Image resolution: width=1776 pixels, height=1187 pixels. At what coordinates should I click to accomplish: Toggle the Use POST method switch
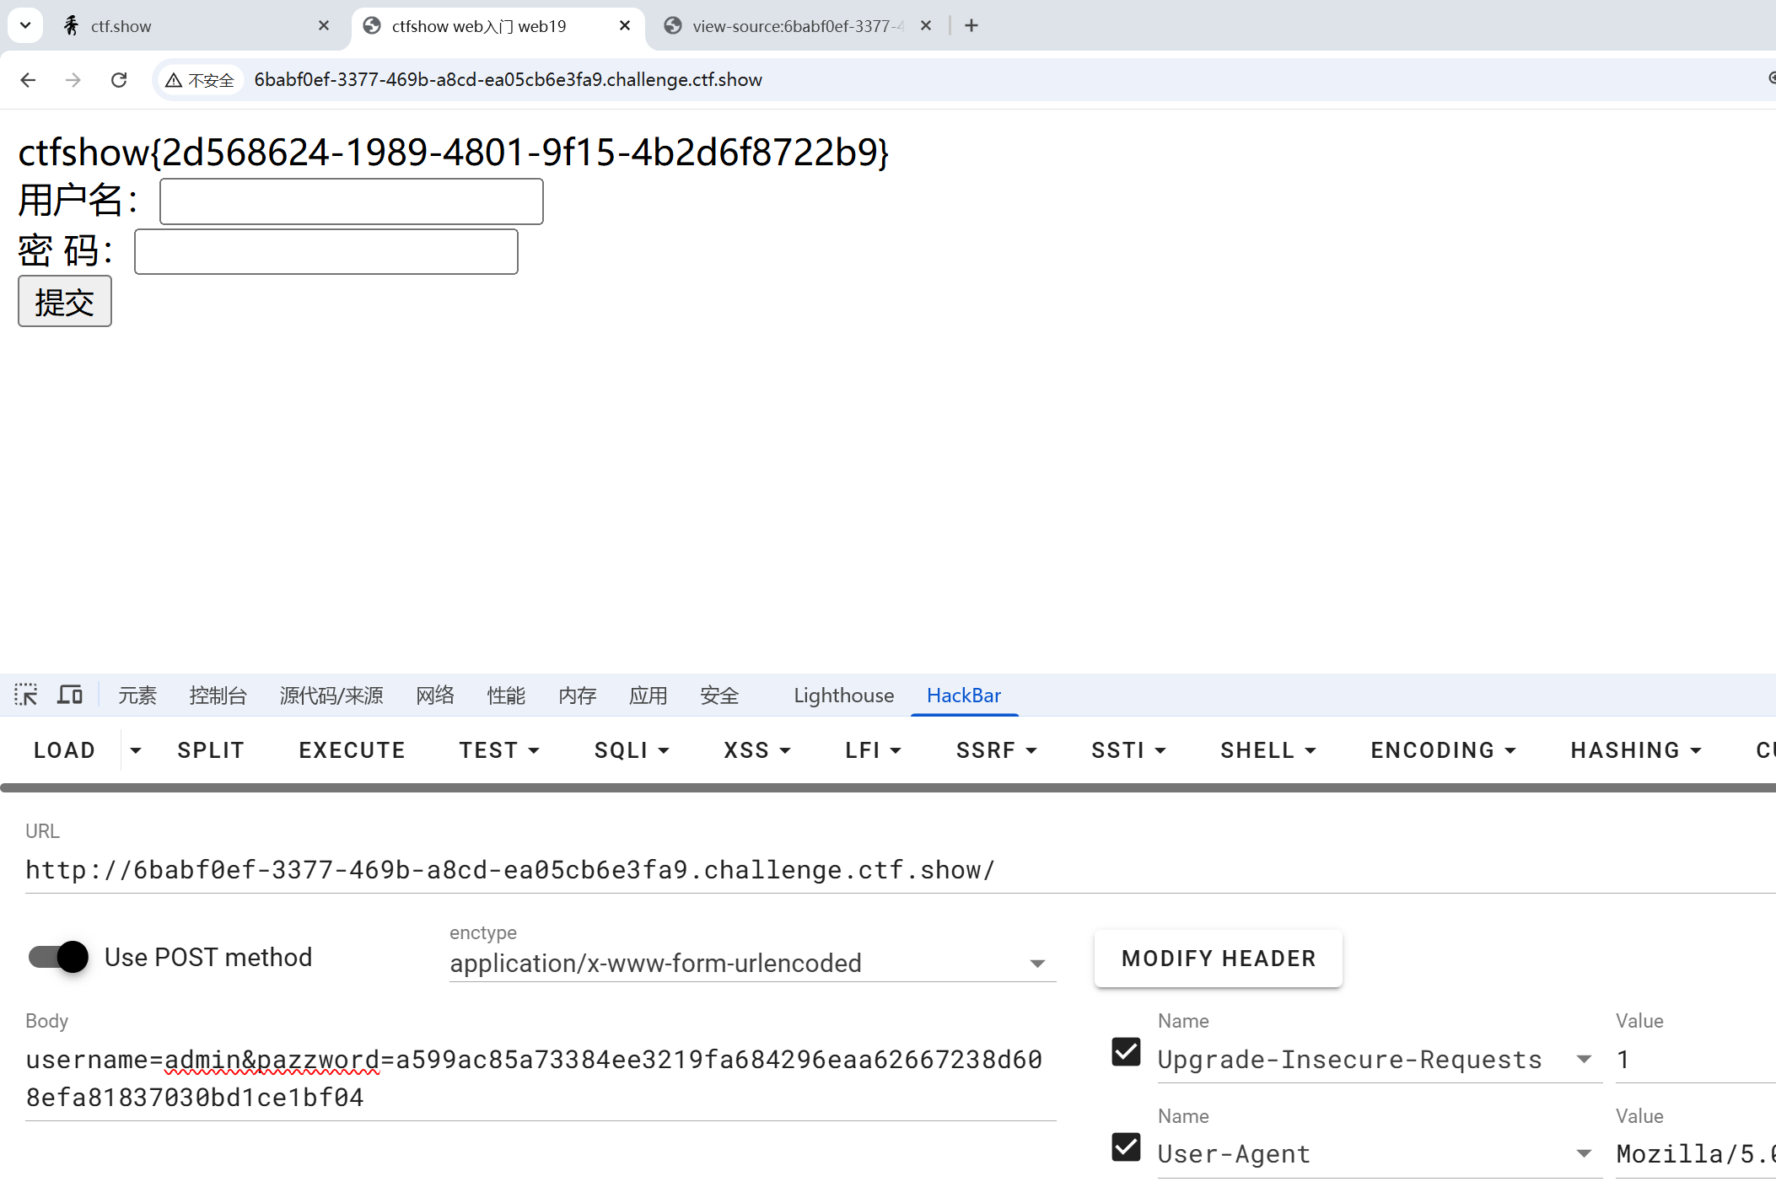pyautogui.click(x=59, y=957)
